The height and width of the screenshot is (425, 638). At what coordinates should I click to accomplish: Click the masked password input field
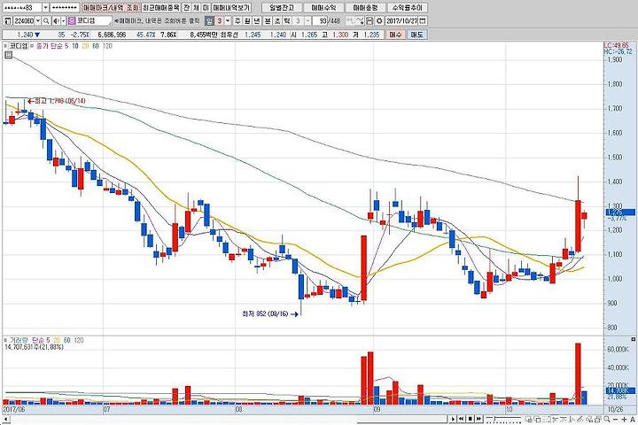coord(65,8)
